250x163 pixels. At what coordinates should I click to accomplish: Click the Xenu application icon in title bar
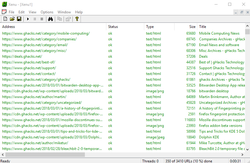point(5,4)
